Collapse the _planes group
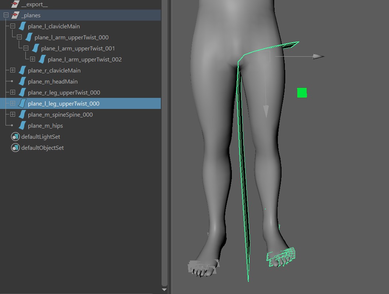 tap(6, 15)
